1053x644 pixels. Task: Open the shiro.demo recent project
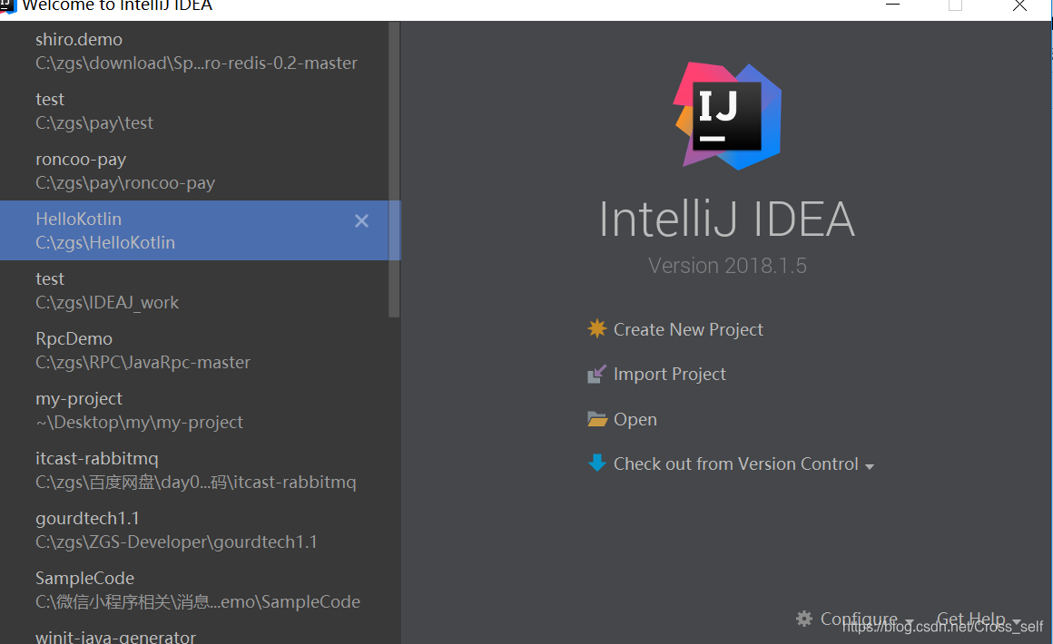[194, 51]
